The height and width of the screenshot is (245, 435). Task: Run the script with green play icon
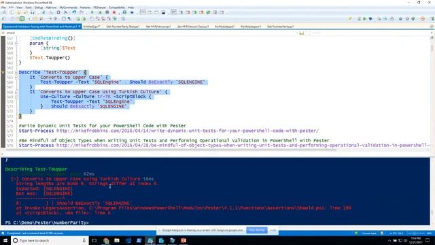coord(92,12)
